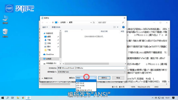Click the navigation pane scroll up arrow

click(60, 31)
